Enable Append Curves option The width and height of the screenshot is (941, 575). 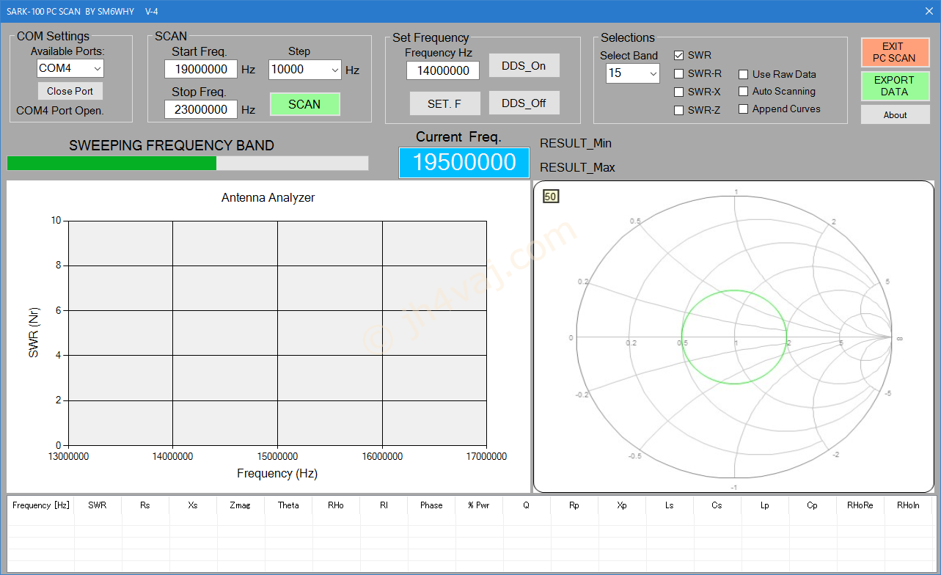[x=744, y=109]
